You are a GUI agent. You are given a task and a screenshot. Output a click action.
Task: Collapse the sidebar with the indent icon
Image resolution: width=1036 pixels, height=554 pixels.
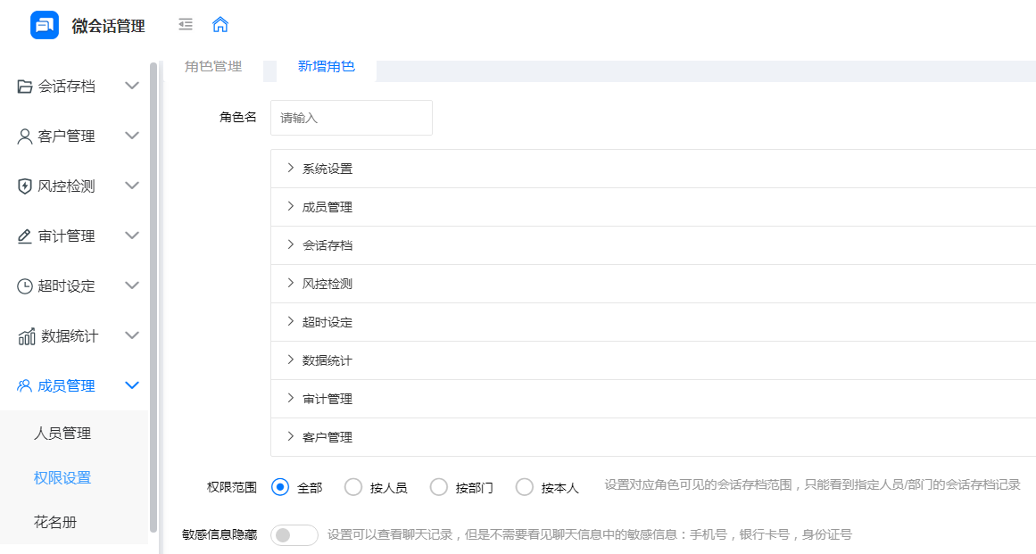tap(186, 25)
